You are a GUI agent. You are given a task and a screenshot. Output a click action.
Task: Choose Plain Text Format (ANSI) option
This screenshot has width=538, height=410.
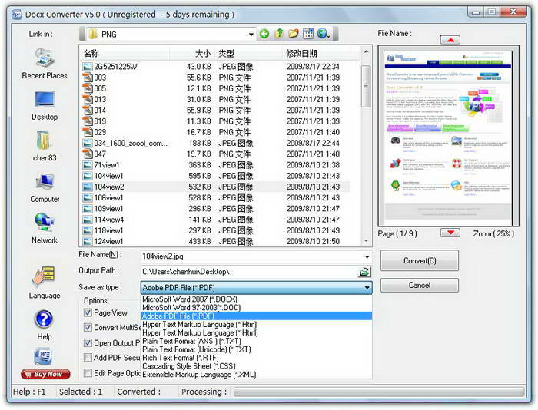(256, 341)
